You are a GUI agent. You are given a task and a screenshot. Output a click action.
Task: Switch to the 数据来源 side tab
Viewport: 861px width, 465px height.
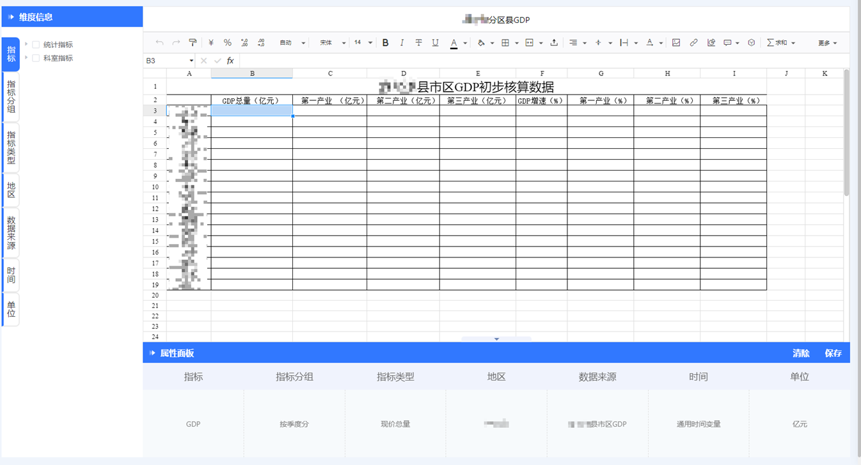click(x=11, y=232)
